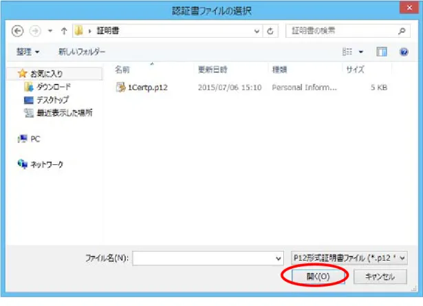Click the 1Certp.p12 certificate file icon
The width and height of the screenshot is (423, 306).
[x=120, y=87]
